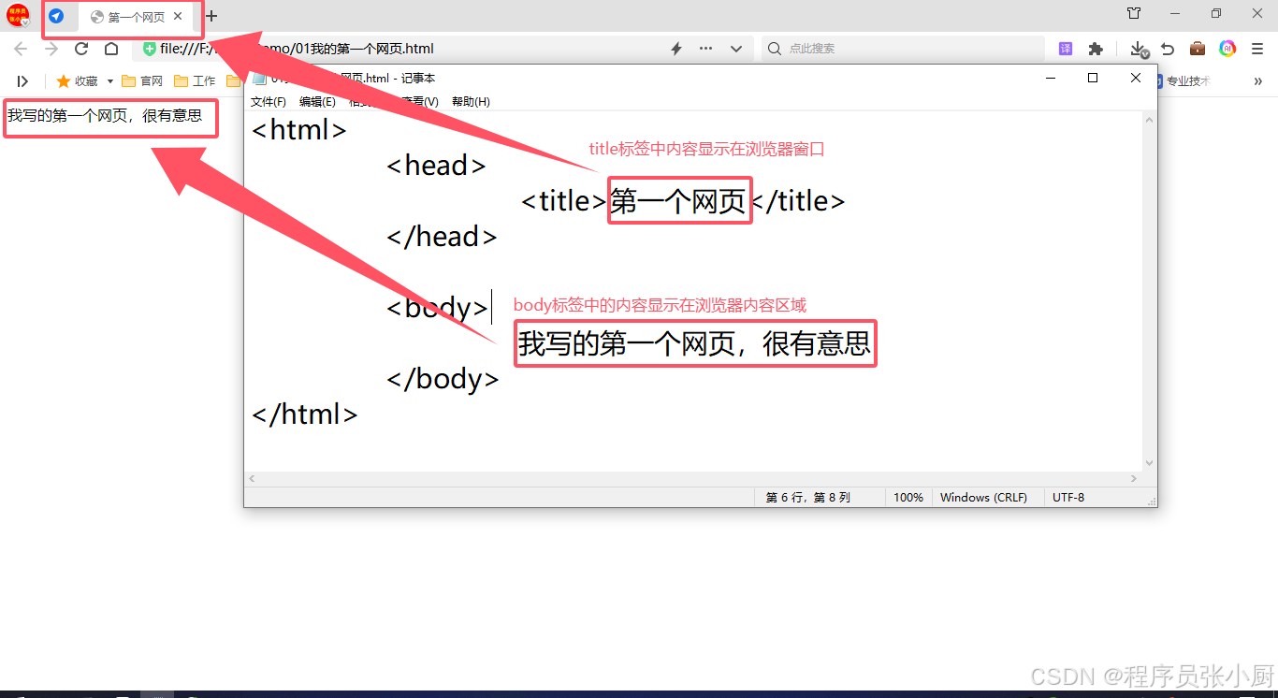The height and width of the screenshot is (698, 1278).
Task: Go forward in browser history
Action: coord(51,49)
